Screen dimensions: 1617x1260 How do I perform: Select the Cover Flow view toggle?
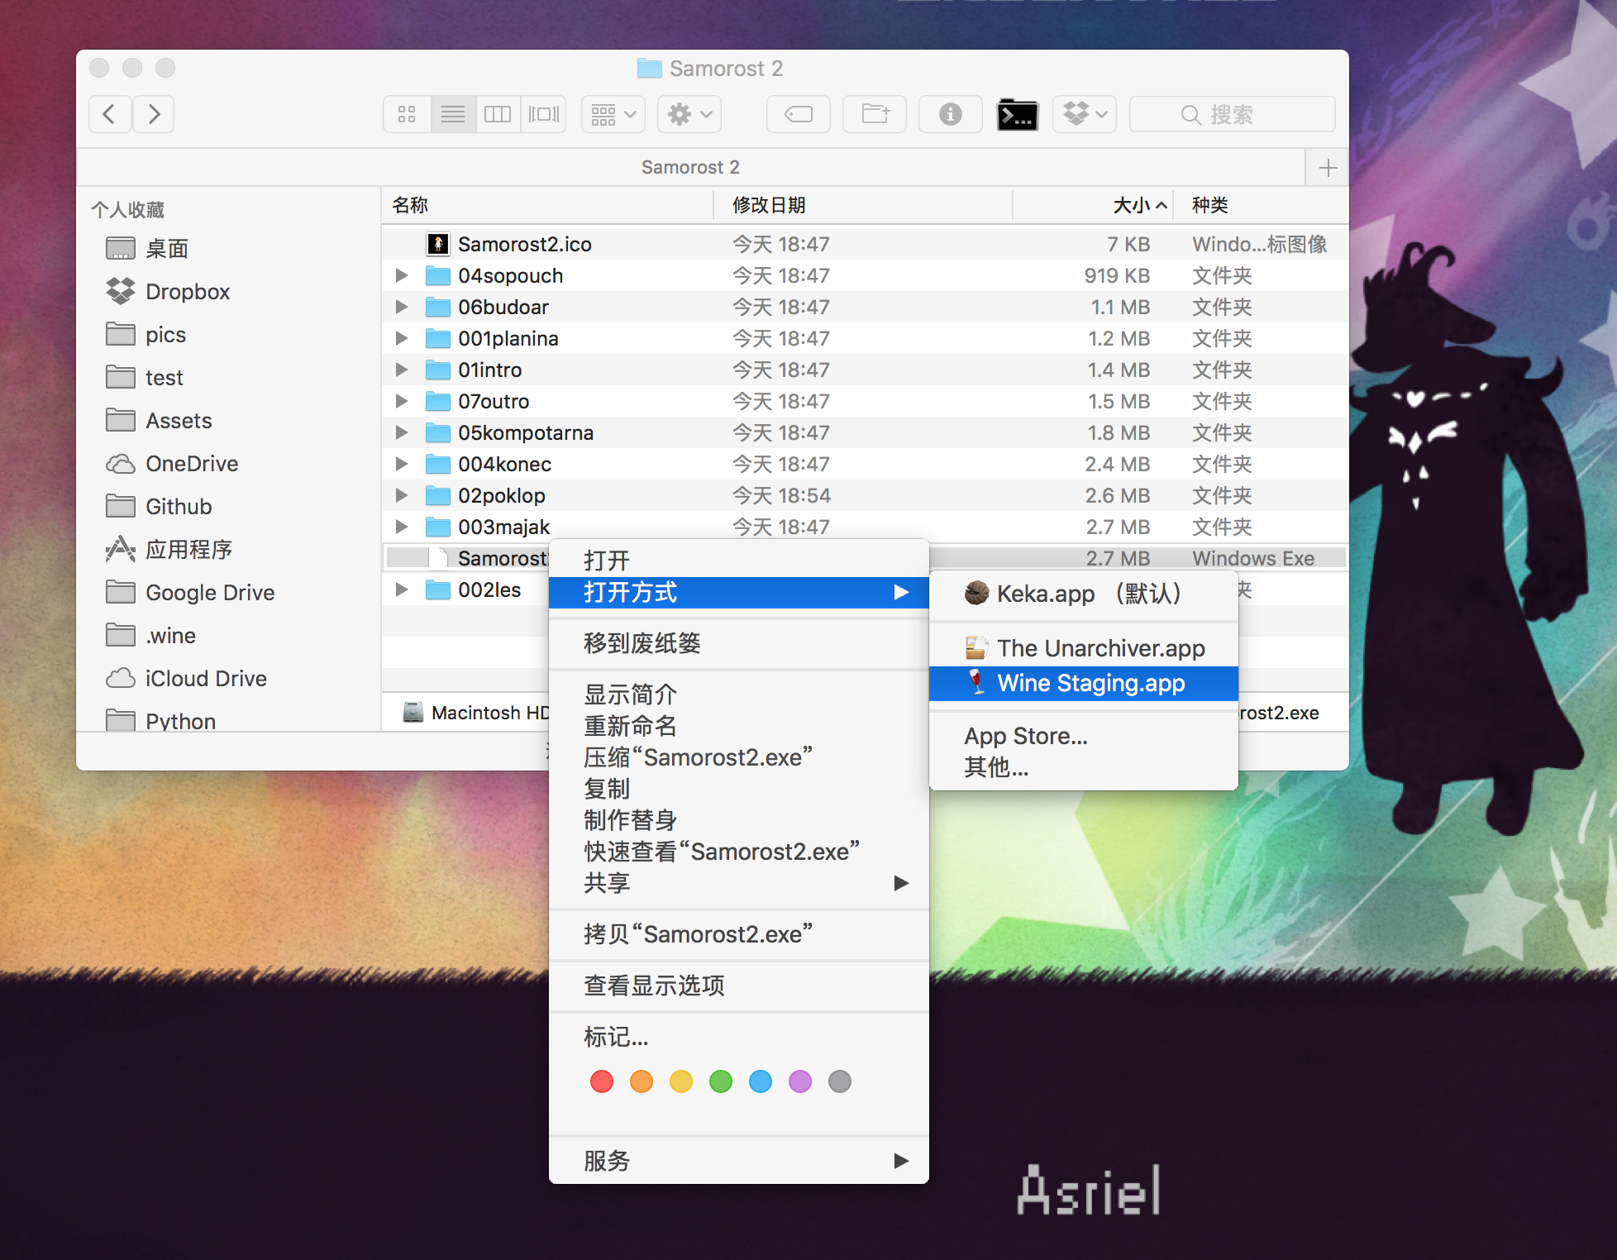[543, 114]
